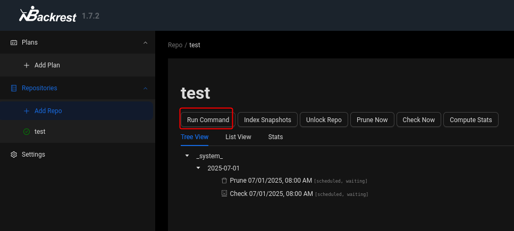Click the Plans calendar icon in sidebar
Viewport: 514px width, 231px height.
pos(14,42)
